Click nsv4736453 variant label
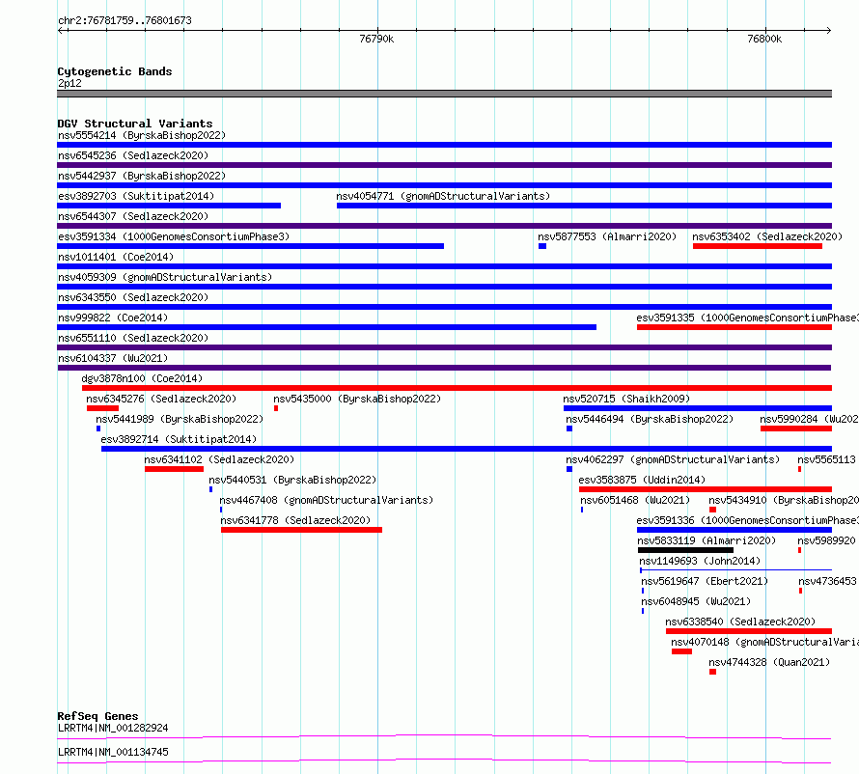The width and height of the screenshot is (859, 774). pyautogui.click(x=827, y=581)
